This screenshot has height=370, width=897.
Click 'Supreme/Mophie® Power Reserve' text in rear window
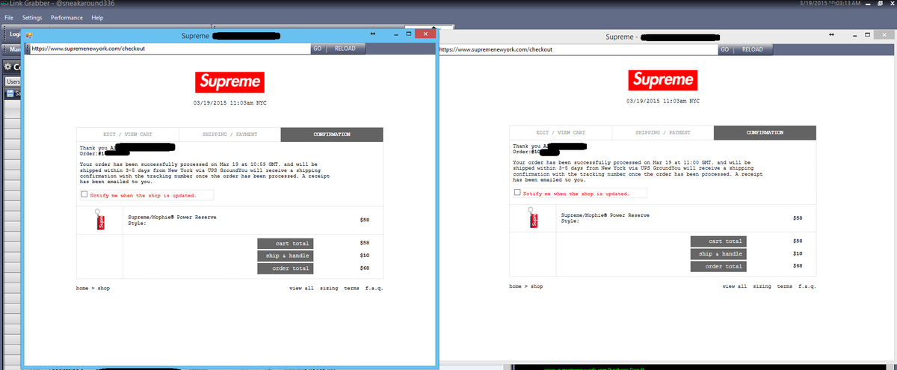tap(605, 215)
